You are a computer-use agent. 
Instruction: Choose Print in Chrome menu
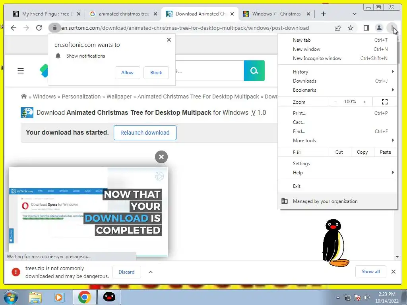click(337, 113)
